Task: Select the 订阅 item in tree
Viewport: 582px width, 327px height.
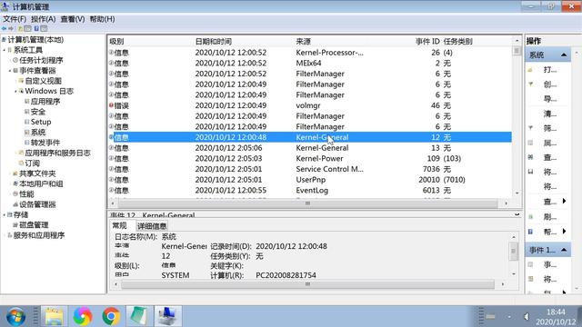Action: [32, 163]
